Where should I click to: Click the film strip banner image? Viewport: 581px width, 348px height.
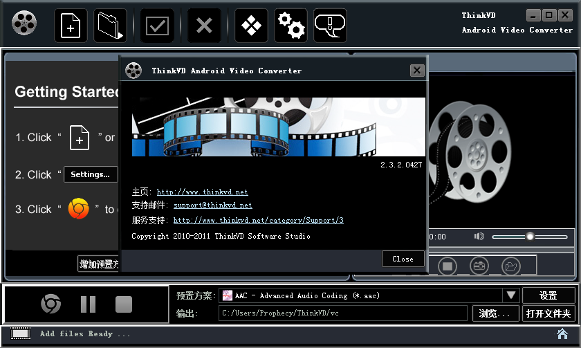[279, 127]
